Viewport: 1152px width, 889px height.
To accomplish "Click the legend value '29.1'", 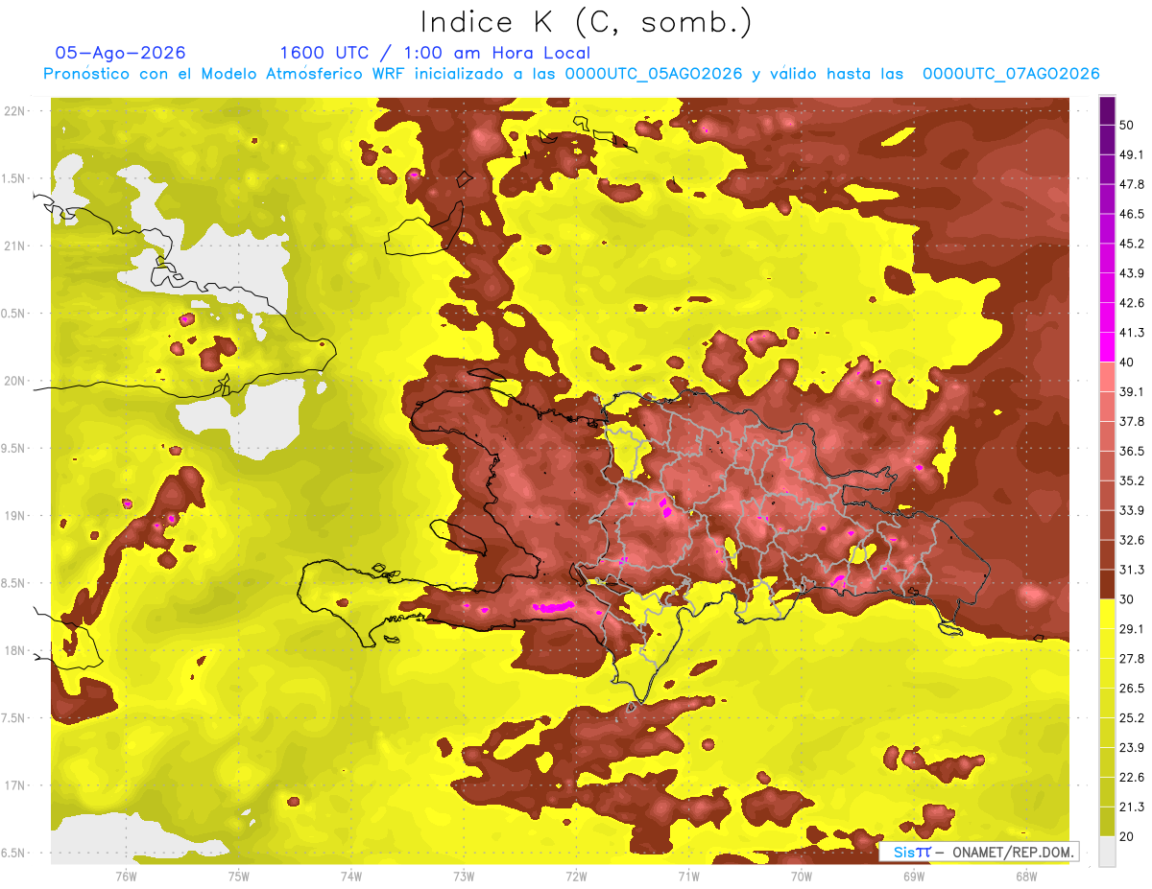I will point(1132,628).
